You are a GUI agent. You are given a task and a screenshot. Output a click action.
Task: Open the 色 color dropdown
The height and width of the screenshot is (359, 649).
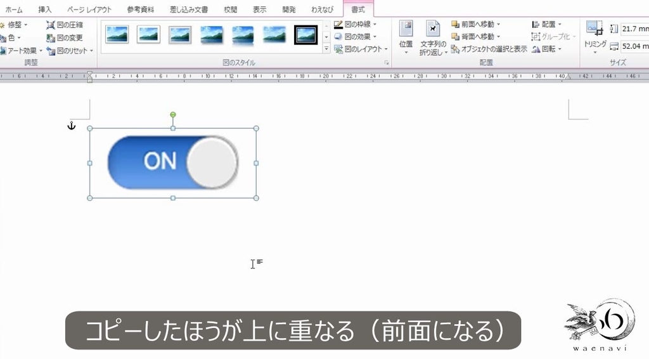pos(10,37)
